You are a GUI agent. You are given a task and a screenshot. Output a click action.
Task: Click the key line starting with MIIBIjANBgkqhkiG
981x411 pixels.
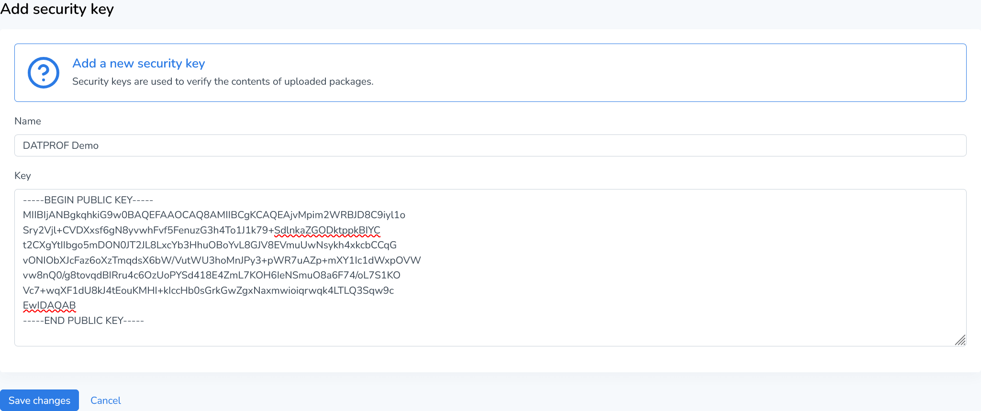tap(214, 215)
